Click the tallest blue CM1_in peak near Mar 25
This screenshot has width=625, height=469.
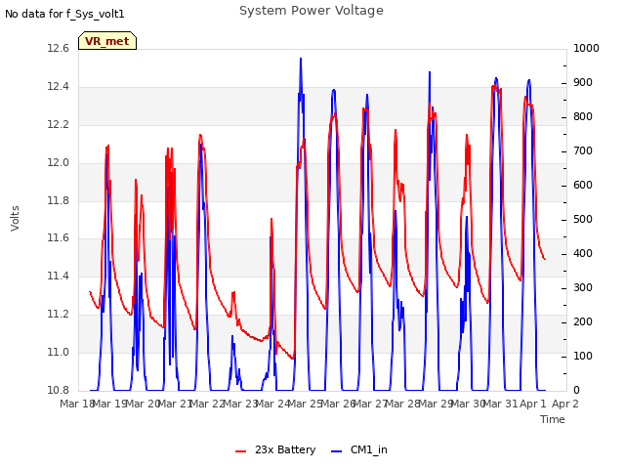(x=301, y=60)
